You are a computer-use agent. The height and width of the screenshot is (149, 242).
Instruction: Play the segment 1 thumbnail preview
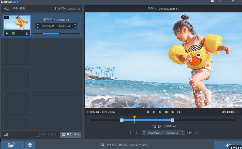click(x=7, y=33)
